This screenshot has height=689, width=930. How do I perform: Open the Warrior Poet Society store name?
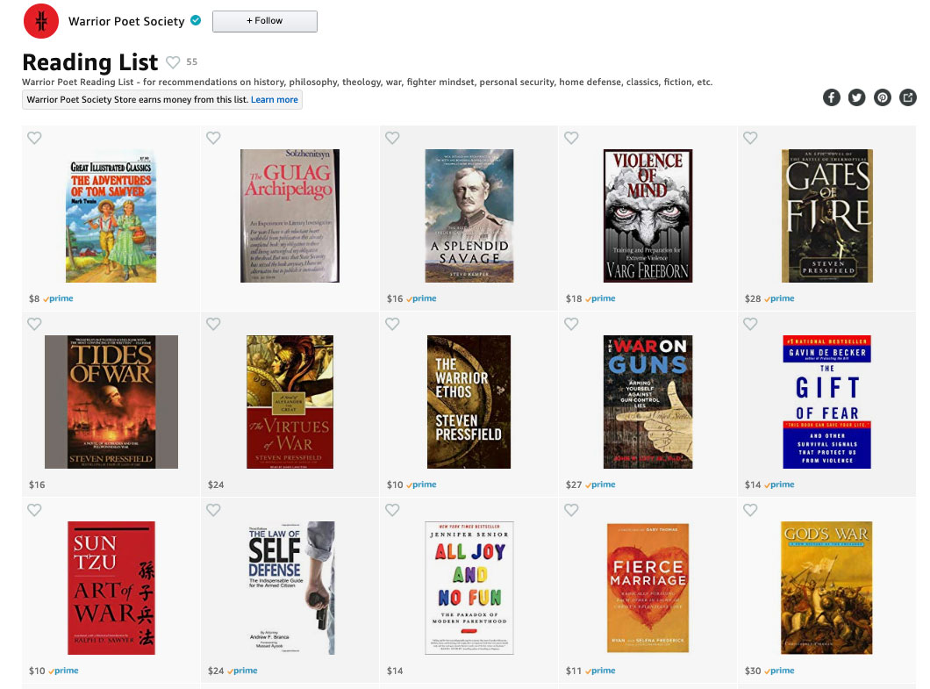tap(126, 21)
